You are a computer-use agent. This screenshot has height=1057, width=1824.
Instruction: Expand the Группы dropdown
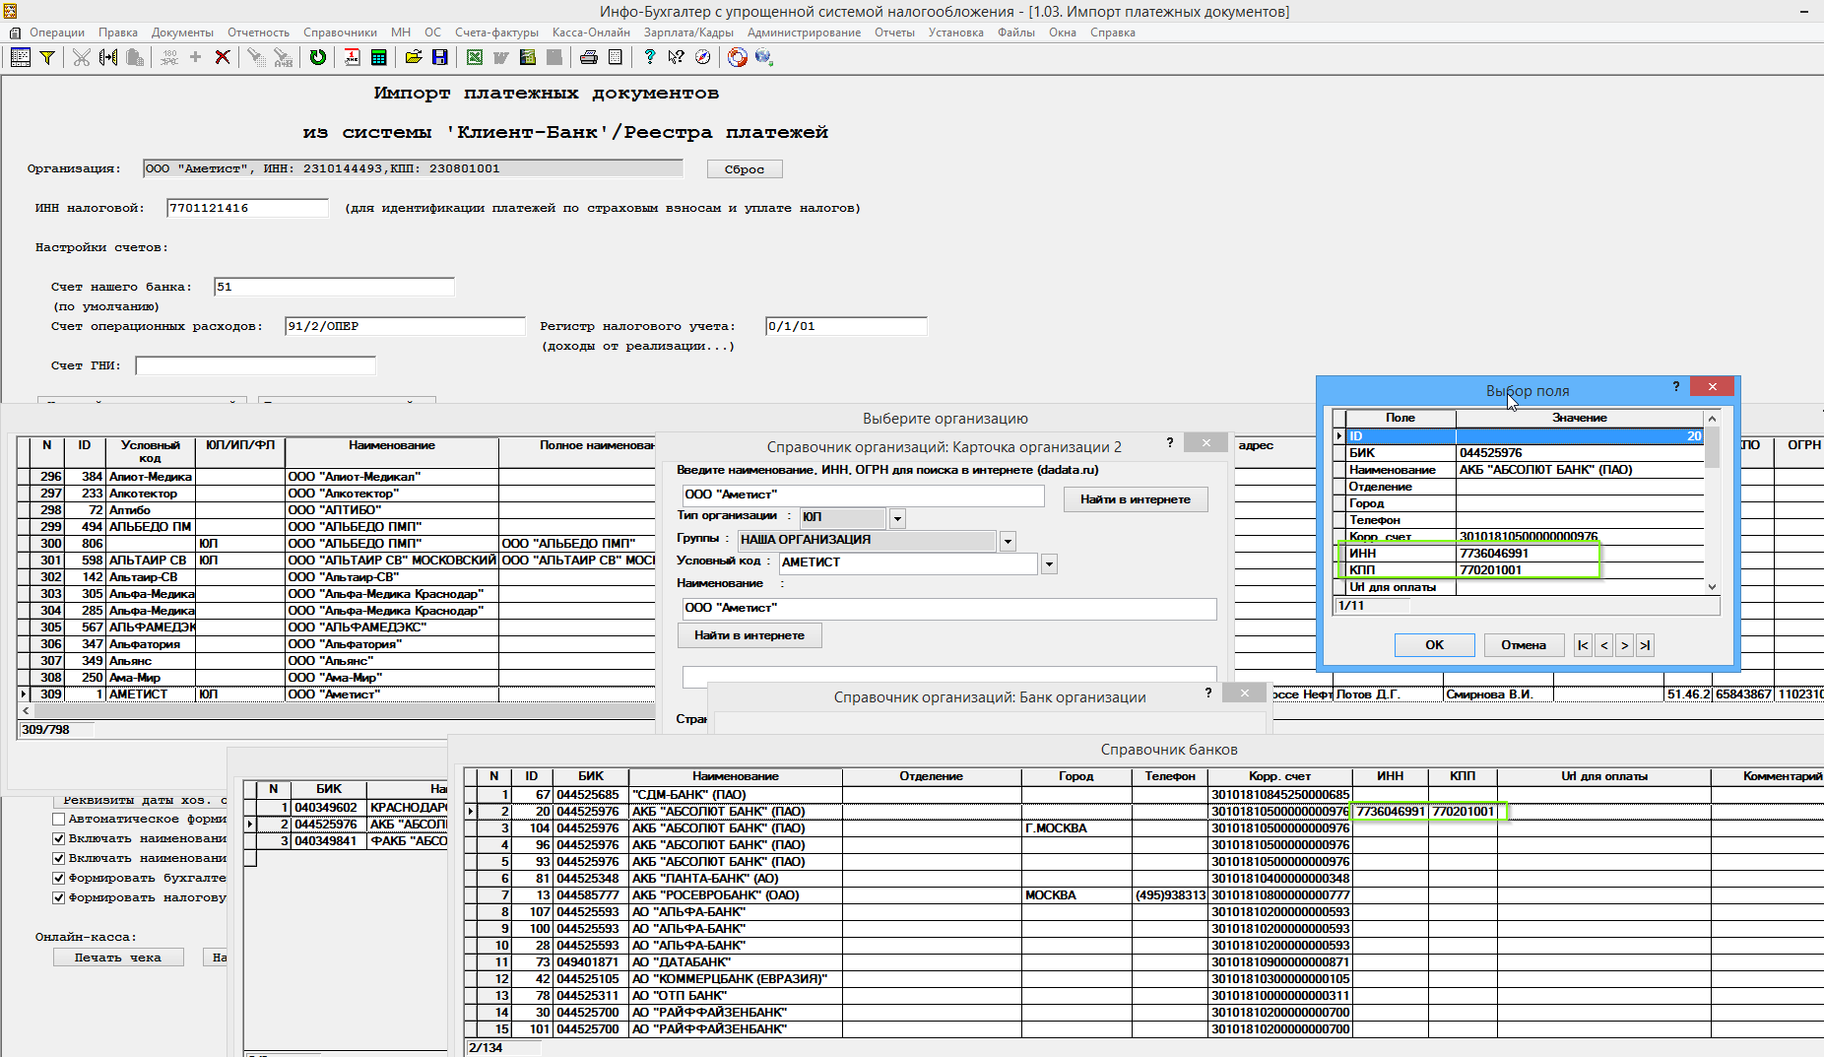point(1008,541)
